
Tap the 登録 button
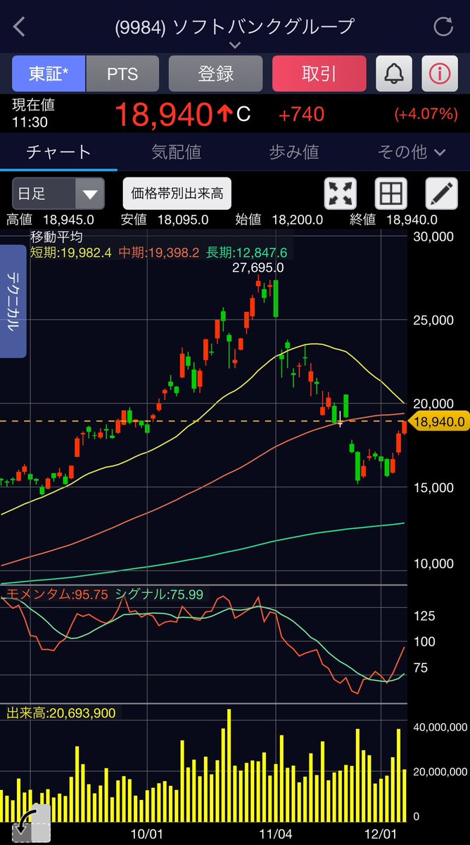click(215, 74)
